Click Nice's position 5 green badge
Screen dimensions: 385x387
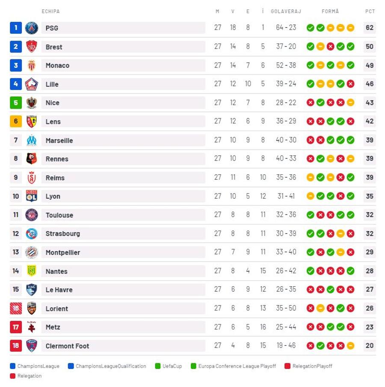tap(16, 103)
